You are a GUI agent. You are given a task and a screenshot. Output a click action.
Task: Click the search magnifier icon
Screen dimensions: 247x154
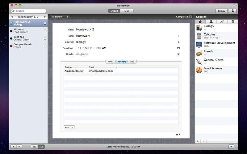click(13, 11)
